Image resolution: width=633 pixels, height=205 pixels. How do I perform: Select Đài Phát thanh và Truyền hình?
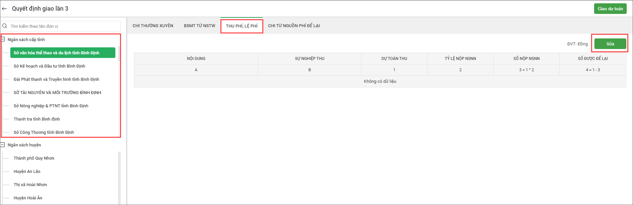[56, 79]
